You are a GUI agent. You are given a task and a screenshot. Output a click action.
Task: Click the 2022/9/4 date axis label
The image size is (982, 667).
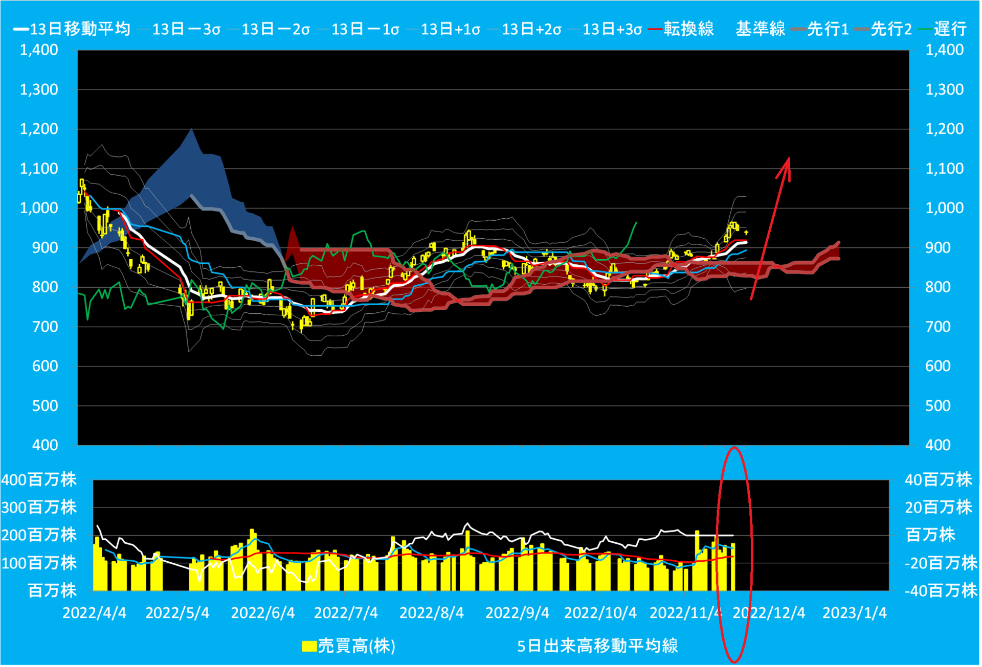(x=517, y=613)
